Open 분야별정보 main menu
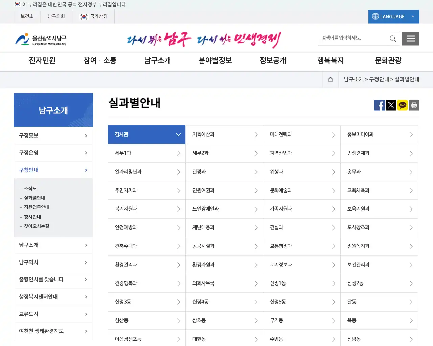This screenshot has height=346, width=433. pyautogui.click(x=215, y=60)
